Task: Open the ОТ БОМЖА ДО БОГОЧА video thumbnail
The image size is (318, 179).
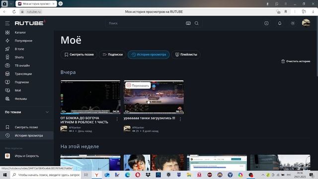Action: pos(90,97)
